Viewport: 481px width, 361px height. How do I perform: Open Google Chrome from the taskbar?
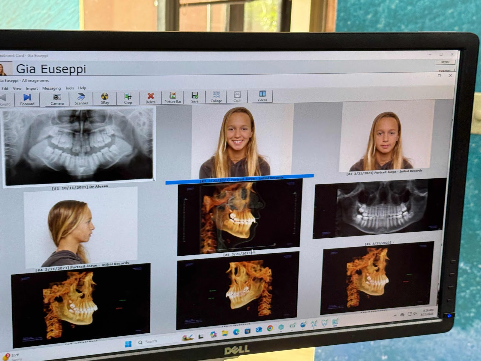pos(270,328)
